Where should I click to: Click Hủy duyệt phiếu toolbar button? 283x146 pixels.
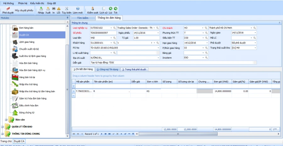[24, 10]
